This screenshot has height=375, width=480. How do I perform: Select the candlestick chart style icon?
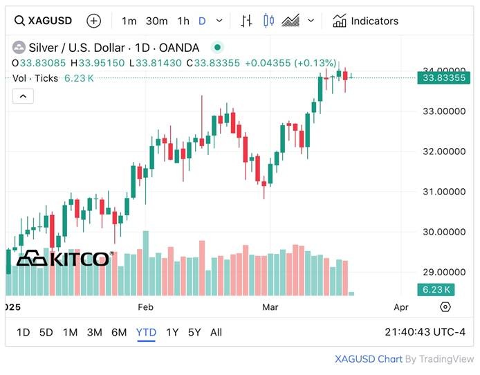click(269, 21)
